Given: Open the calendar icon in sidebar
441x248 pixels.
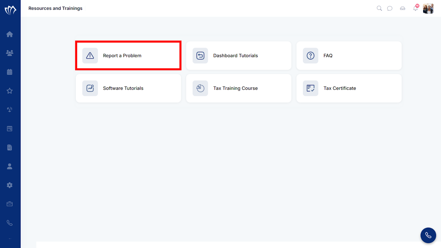Looking at the screenshot, I should click(x=10, y=72).
